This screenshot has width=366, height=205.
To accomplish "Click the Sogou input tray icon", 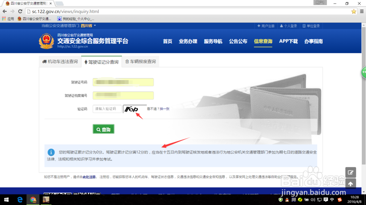I will coord(340,200).
